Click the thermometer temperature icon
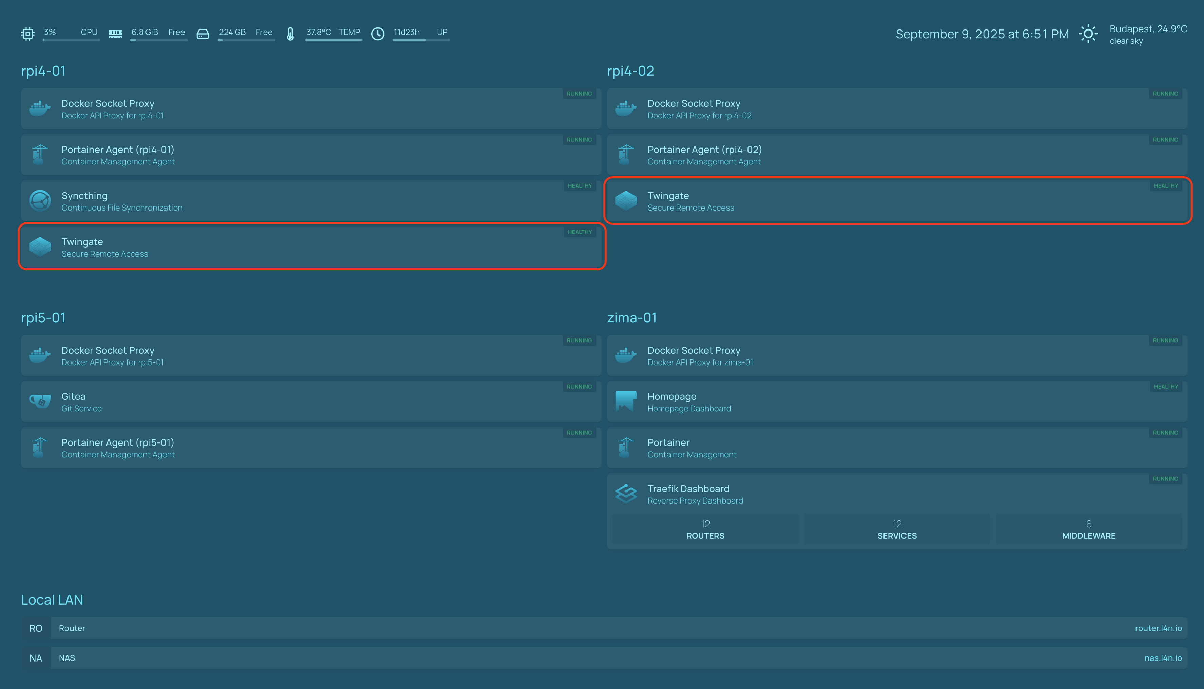Viewport: 1204px width, 689px height. click(x=290, y=34)
